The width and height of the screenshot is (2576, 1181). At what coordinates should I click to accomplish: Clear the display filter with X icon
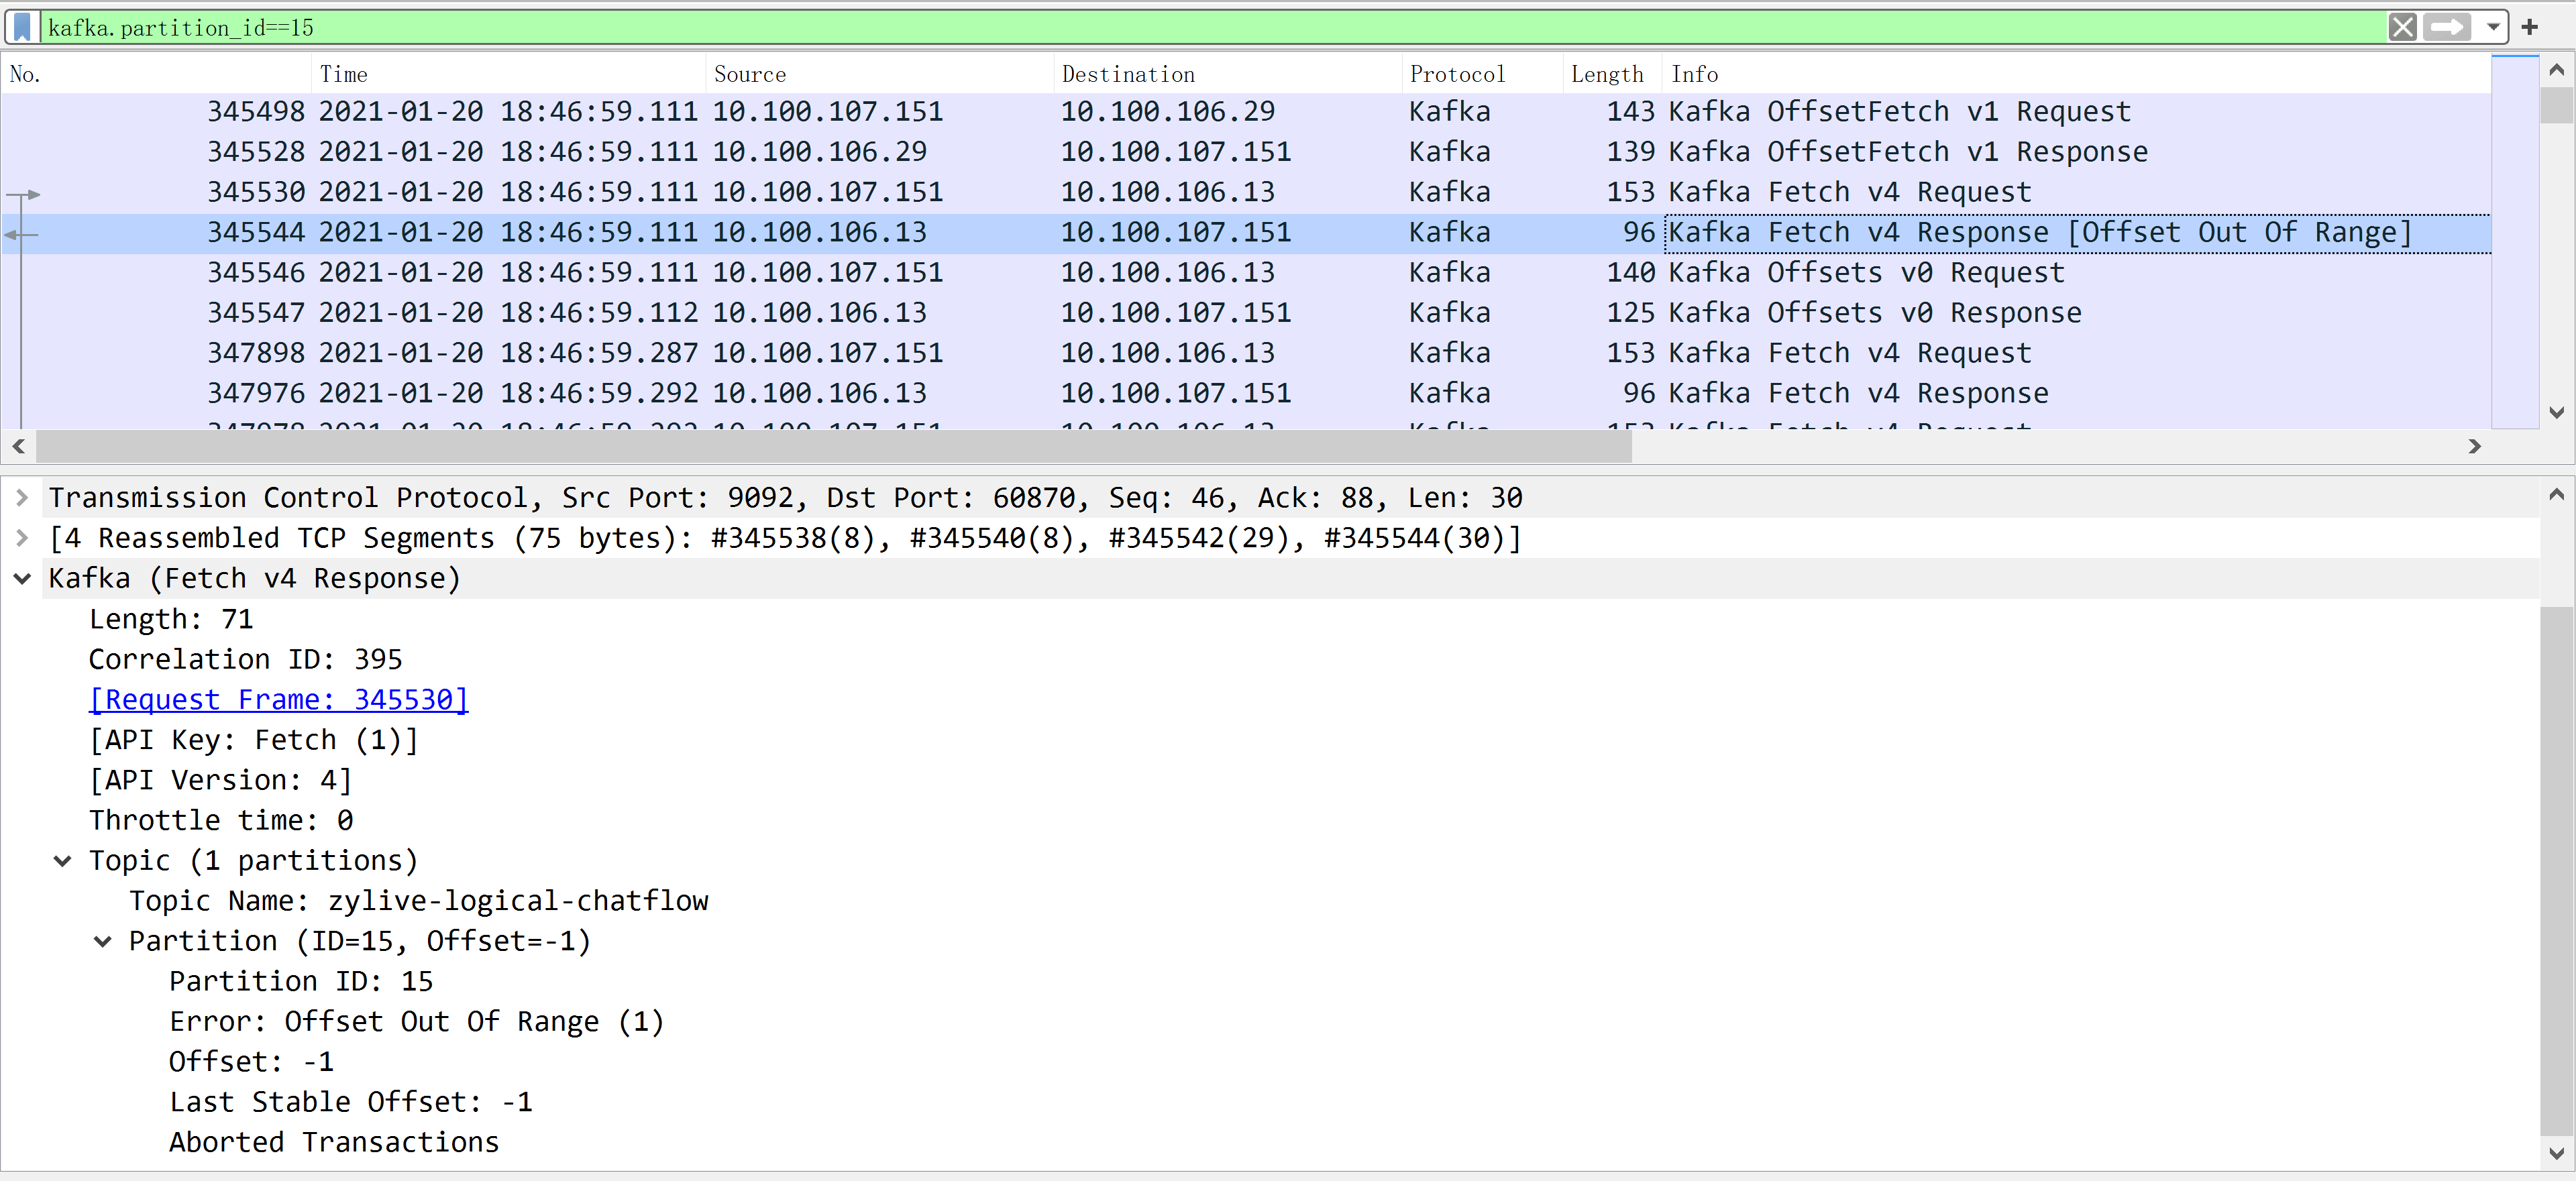pyautogui.click(x=2402, y=27)
